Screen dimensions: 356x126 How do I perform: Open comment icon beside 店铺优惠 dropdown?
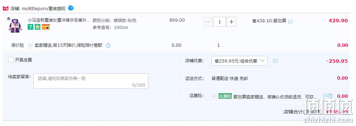point(275,61)
